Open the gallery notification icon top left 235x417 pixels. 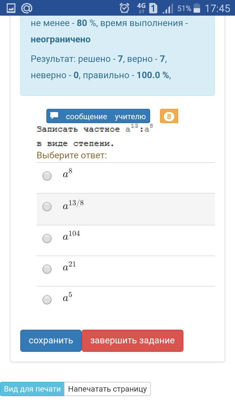pyautogui.click(x=12, y=8)
